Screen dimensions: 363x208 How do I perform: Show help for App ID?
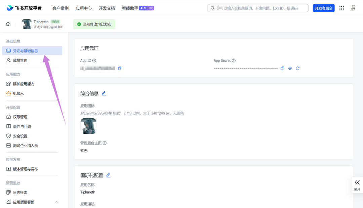coord(94,60)
